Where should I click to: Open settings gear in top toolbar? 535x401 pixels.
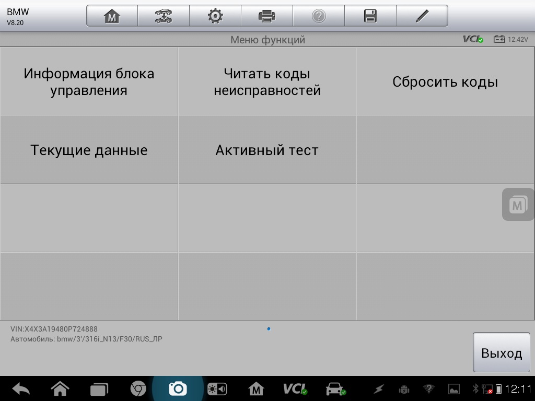pyautogui.click(x=215, y=16)
